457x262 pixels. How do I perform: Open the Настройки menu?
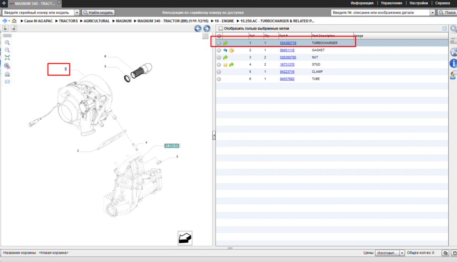click(x=419, y=3)
